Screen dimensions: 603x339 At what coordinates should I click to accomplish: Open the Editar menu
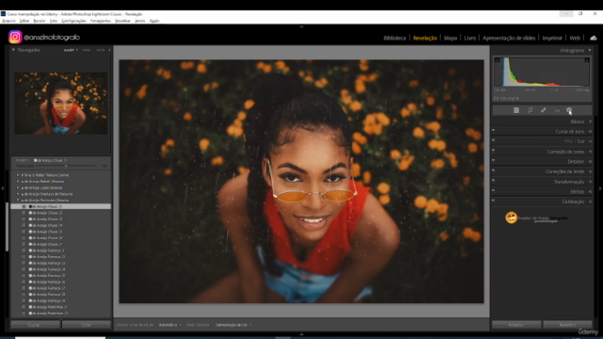(x=24, y=21)
